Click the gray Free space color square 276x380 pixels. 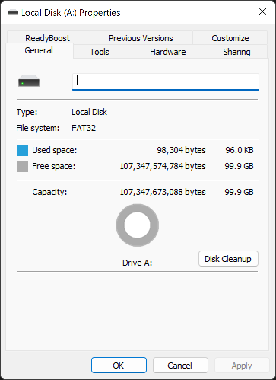point(22,166)
